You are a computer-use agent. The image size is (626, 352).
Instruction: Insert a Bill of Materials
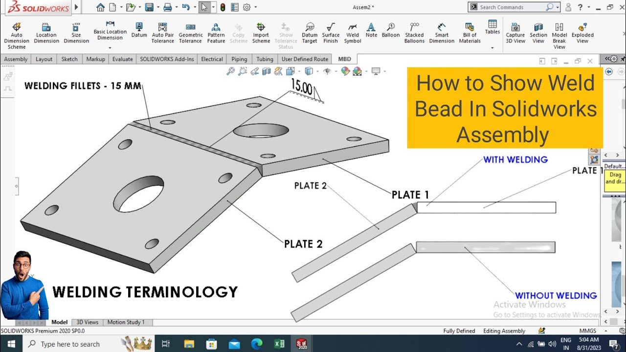coord(470,33)
